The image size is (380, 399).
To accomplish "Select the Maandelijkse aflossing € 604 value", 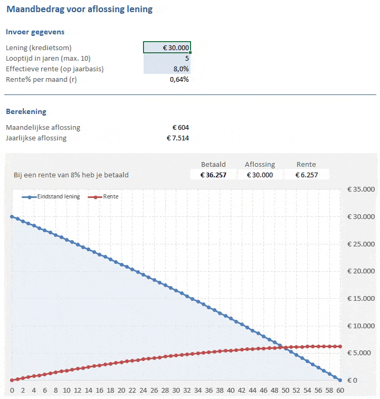I will 180,127.
